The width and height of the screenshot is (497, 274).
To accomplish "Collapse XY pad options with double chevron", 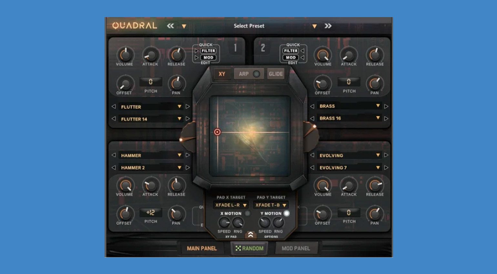I will (251, 235).
